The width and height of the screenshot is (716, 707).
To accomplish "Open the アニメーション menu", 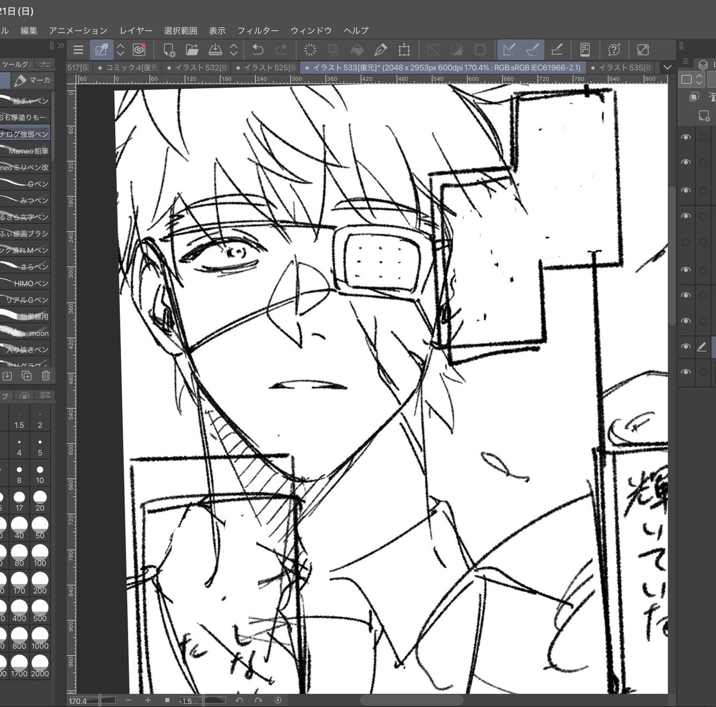I will (x=78, y=30).
